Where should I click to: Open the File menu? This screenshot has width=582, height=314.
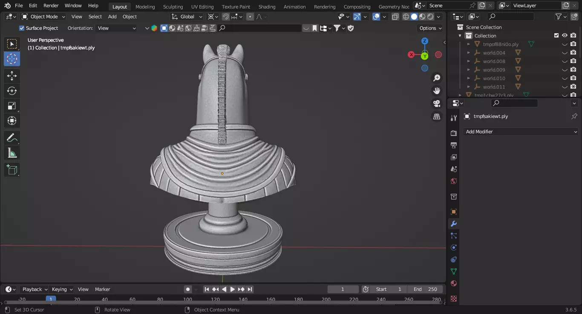tap(19, 6)
